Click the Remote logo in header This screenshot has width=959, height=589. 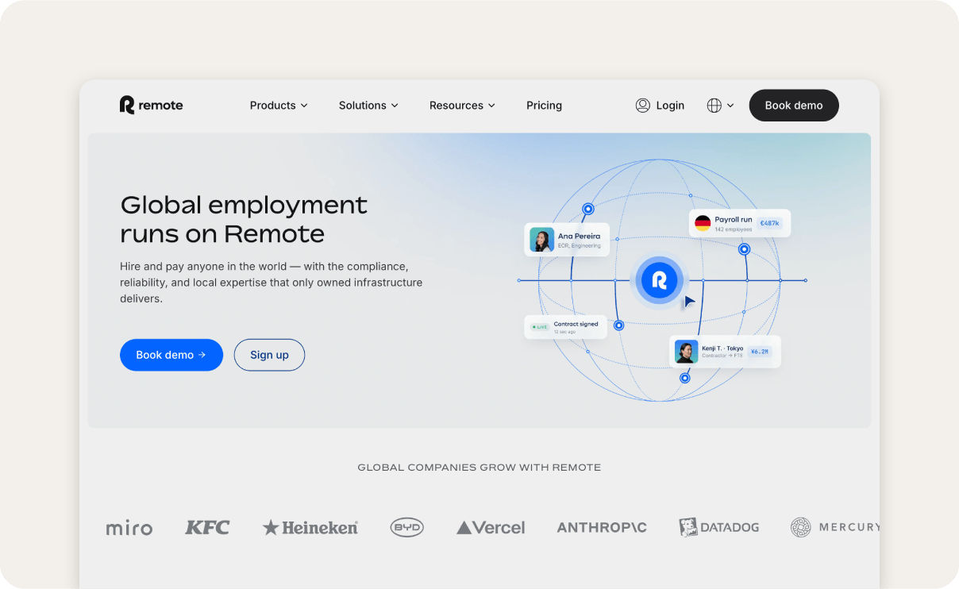151,105
